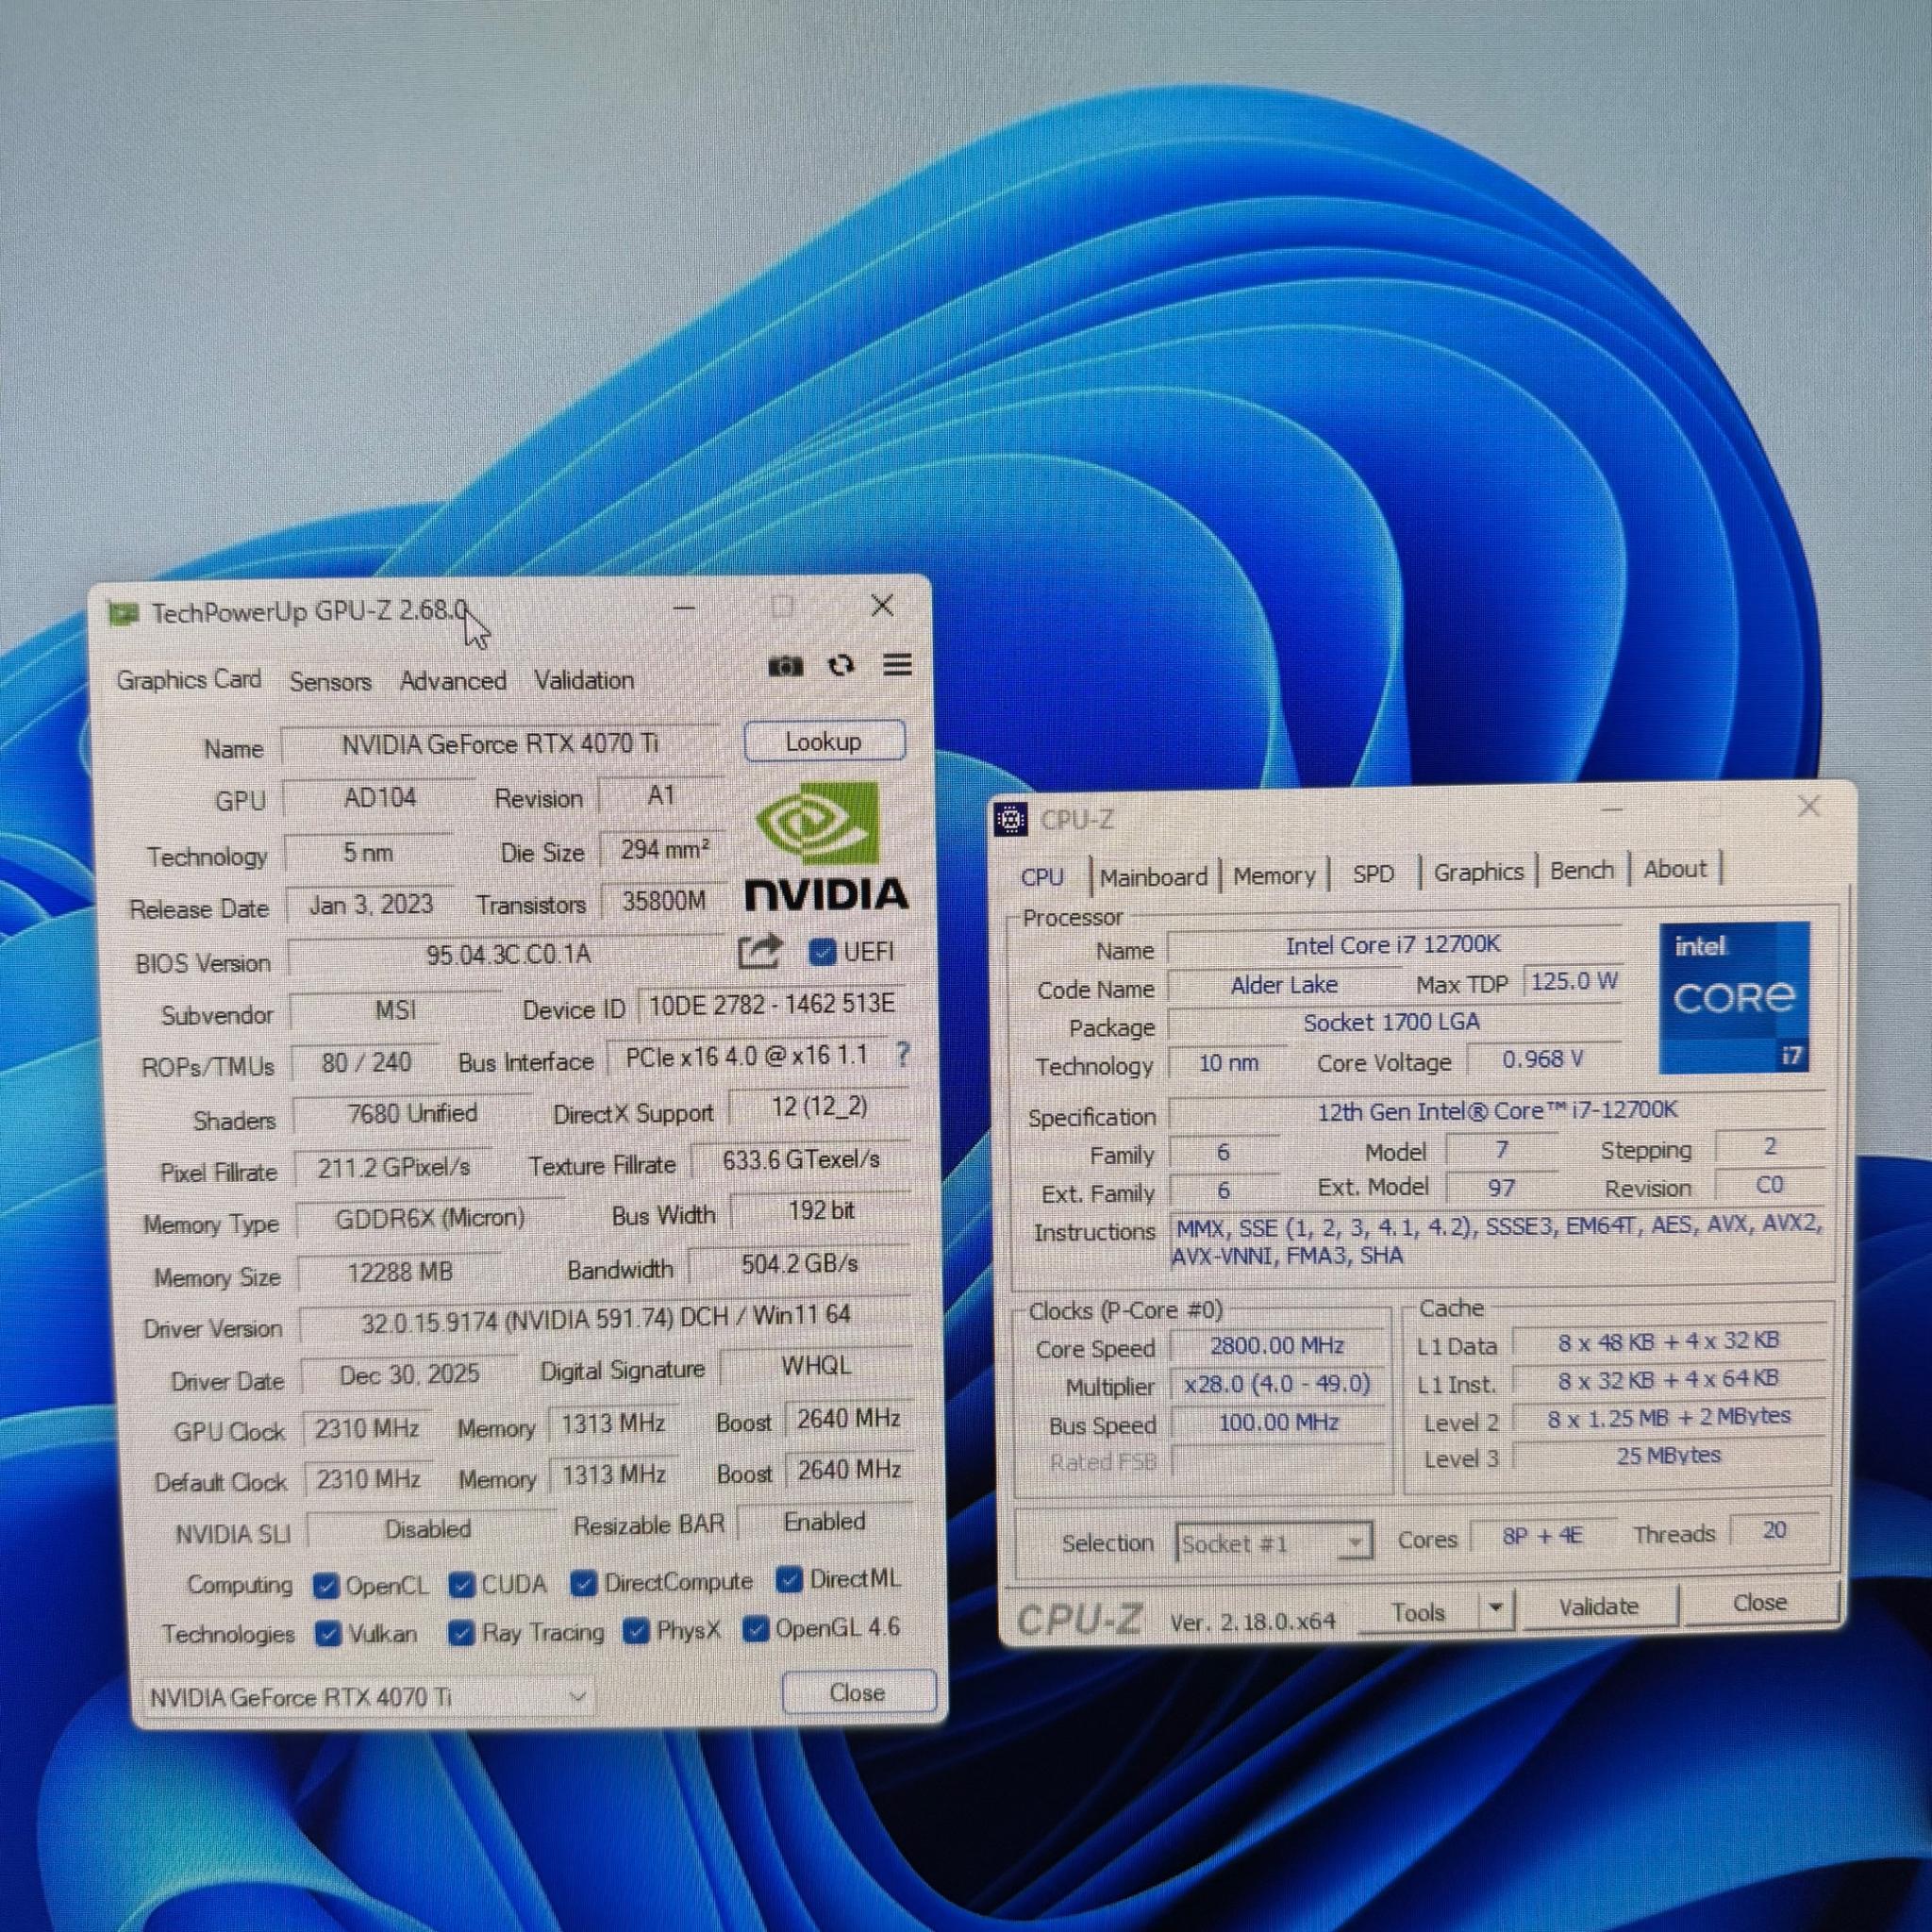This screenshot has height=1932, width=1932.
Task: Click the Driver Version field in GPU-Z
Action: click(x=606, y=1320)
